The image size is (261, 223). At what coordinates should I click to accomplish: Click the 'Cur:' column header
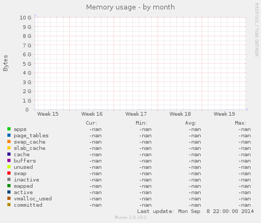(91, 123)
